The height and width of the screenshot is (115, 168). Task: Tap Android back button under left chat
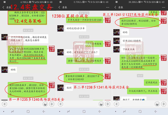[44, 112]
